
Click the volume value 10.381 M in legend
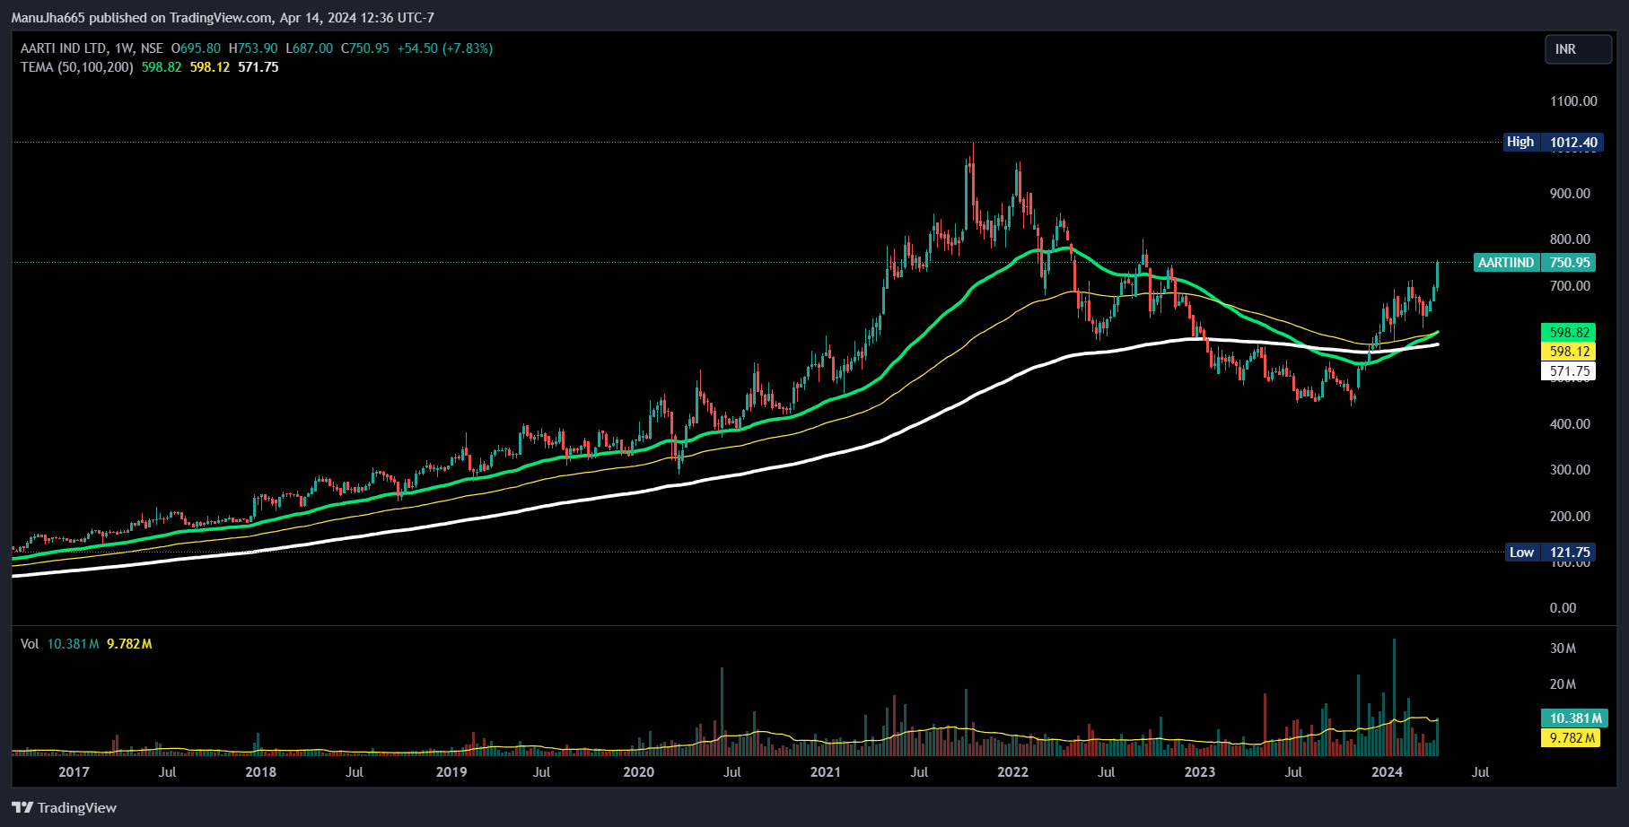[73, 644]
